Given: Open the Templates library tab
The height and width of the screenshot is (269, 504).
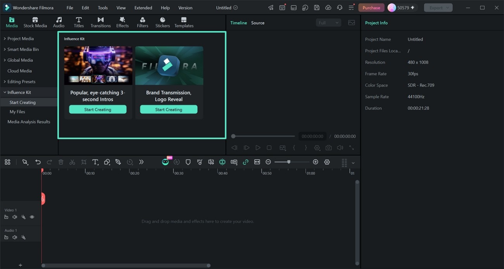Looking at the screenshot, I should (x=184, y=22).
